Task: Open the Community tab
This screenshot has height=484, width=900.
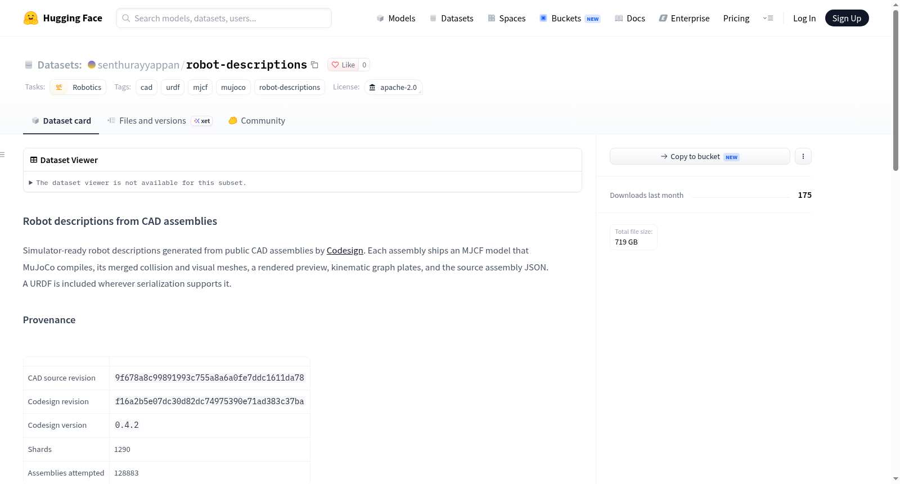Action: 256,121
